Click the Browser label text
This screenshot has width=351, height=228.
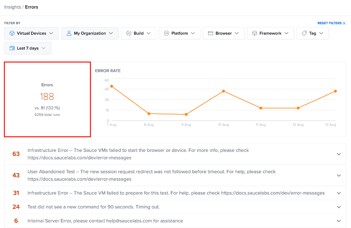224,33
